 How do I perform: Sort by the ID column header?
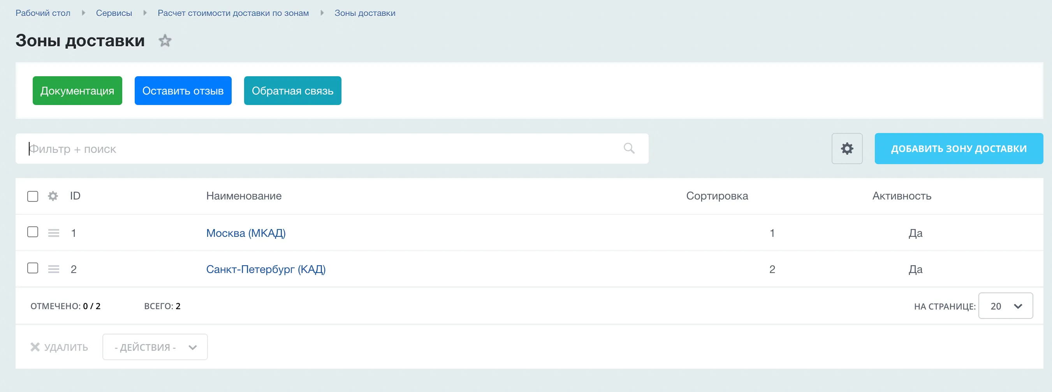click(x=75, y=196)
